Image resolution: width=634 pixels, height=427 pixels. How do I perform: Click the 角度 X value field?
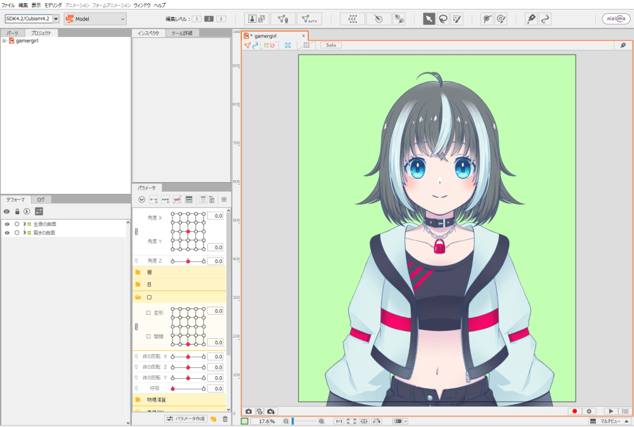[x=216, y=216]
